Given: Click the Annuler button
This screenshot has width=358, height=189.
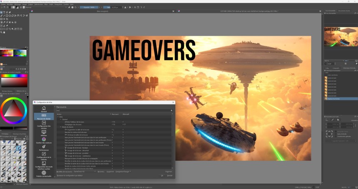Looking at the screenshot, I should [x=169, y=175].
